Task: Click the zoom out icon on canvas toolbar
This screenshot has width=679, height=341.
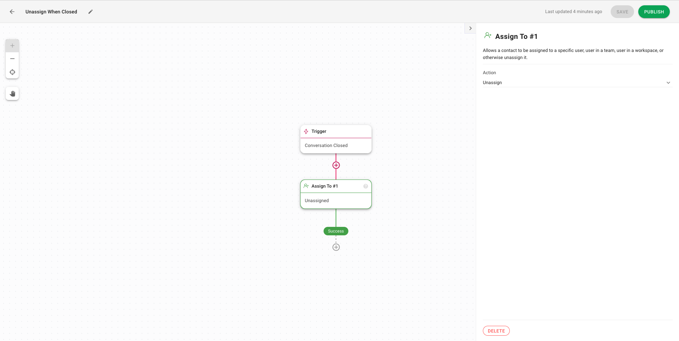Action: (12, 59)
